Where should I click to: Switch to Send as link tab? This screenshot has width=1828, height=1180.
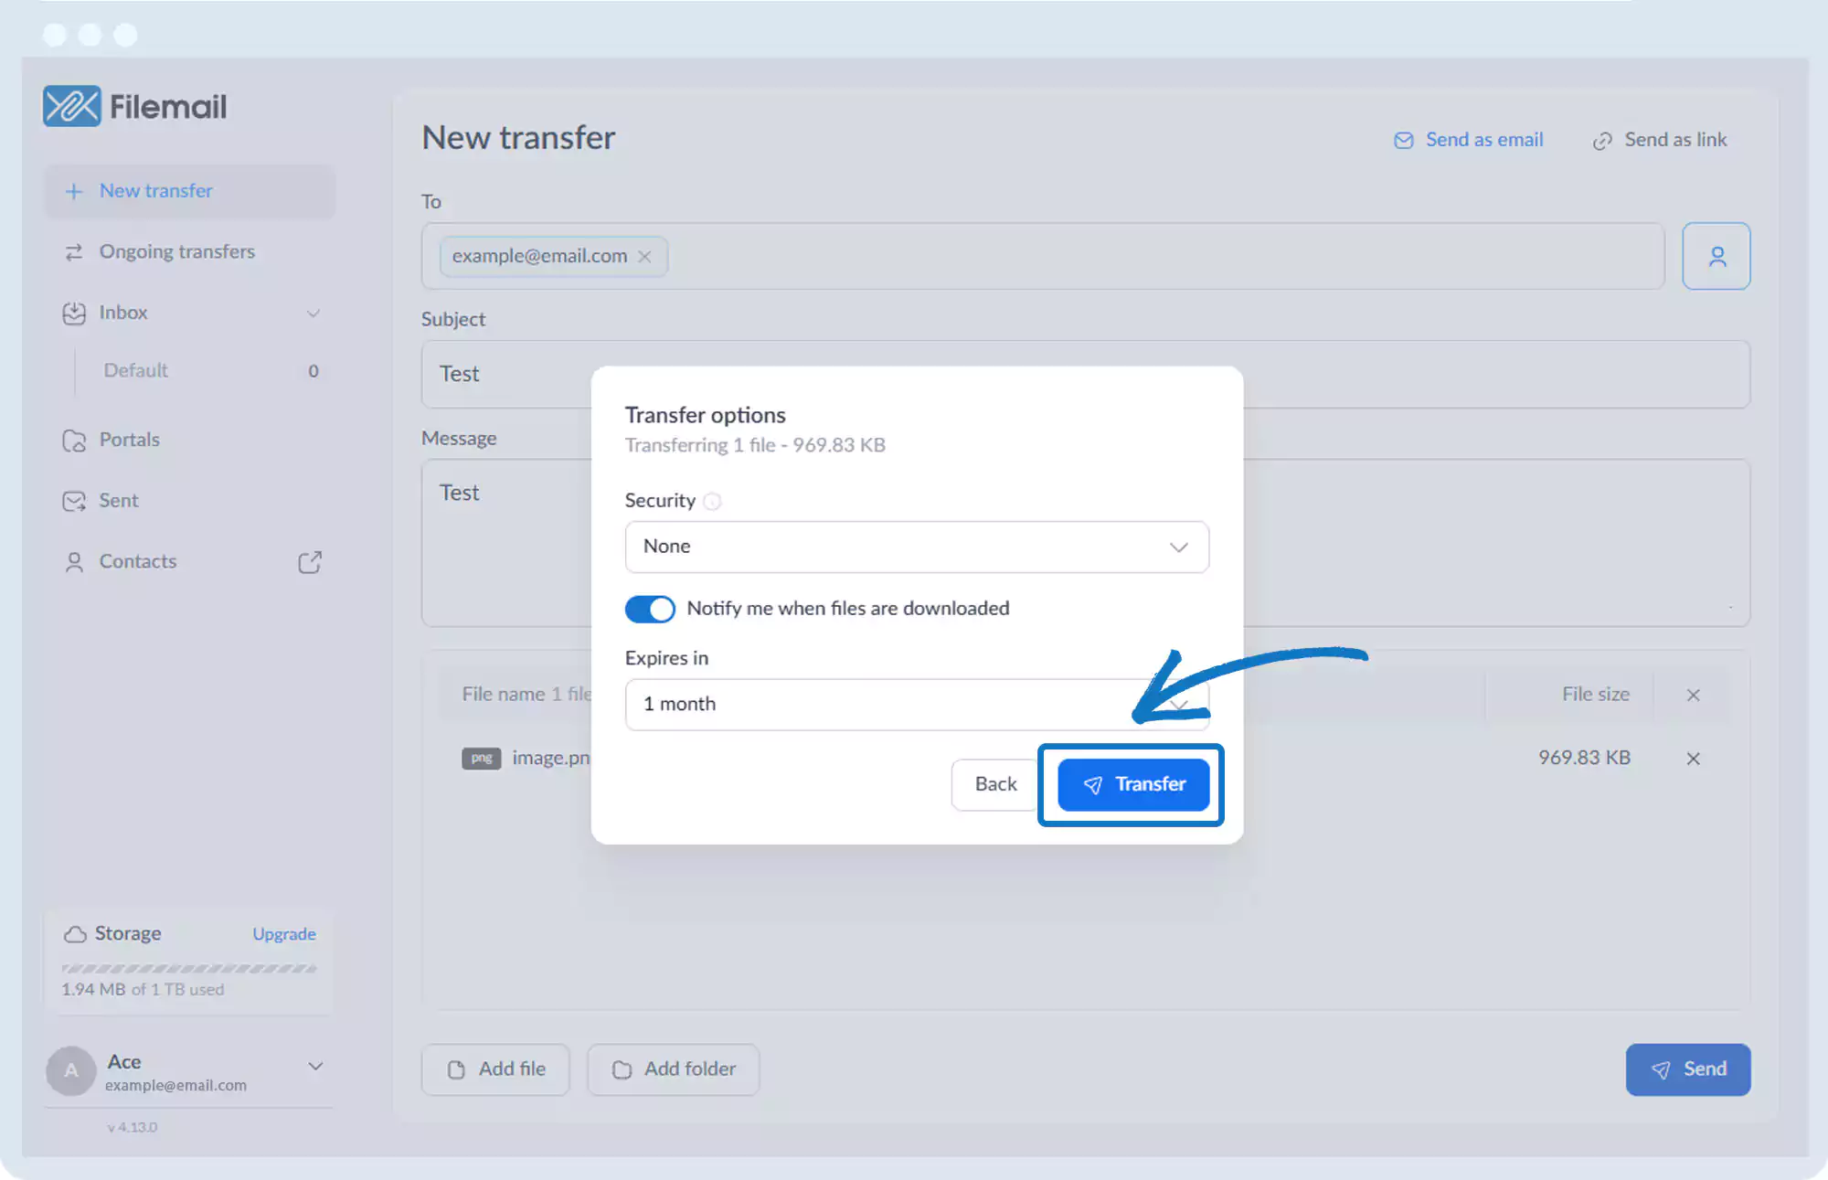(x=1660, y=140)
